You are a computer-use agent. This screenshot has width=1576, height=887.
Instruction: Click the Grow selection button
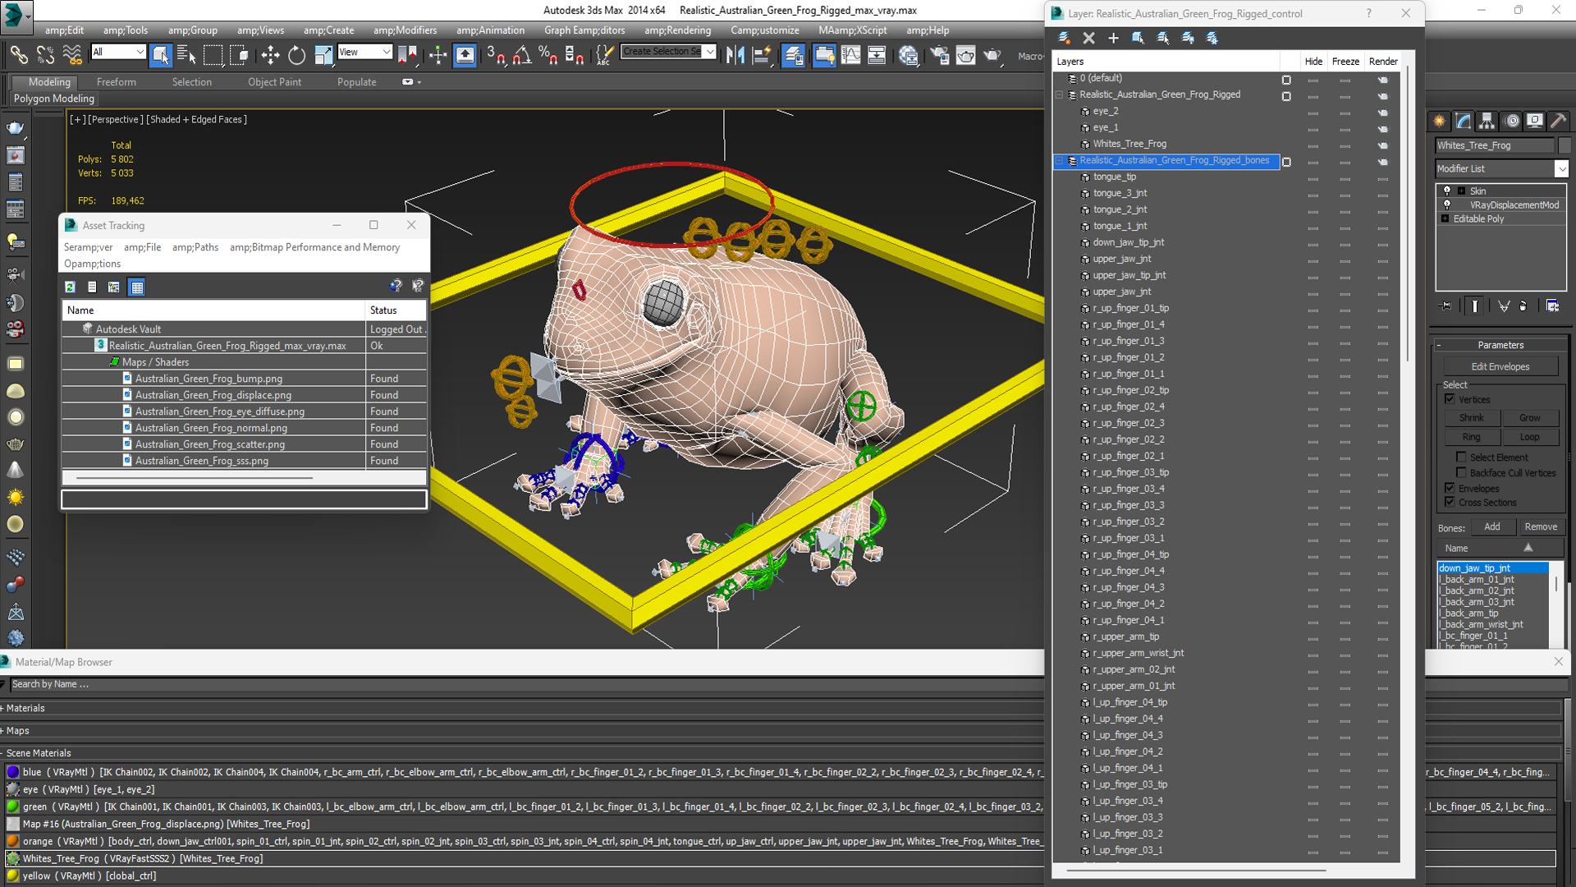(1529, 417)
